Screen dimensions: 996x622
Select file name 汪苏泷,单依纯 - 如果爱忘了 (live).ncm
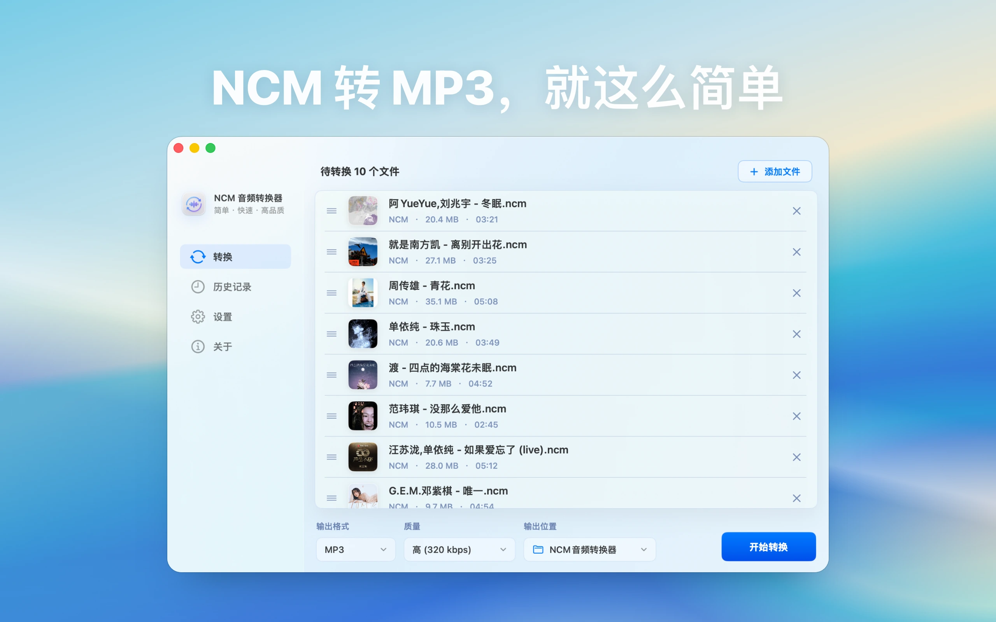478,450
